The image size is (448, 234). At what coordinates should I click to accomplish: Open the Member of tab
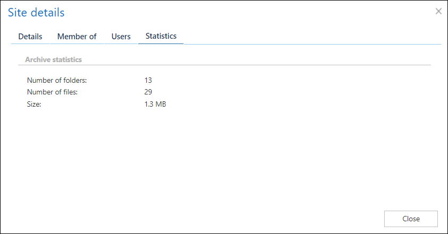(x=77, y=37)
